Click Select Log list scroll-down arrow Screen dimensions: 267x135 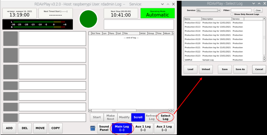click(x=264, y=60)
